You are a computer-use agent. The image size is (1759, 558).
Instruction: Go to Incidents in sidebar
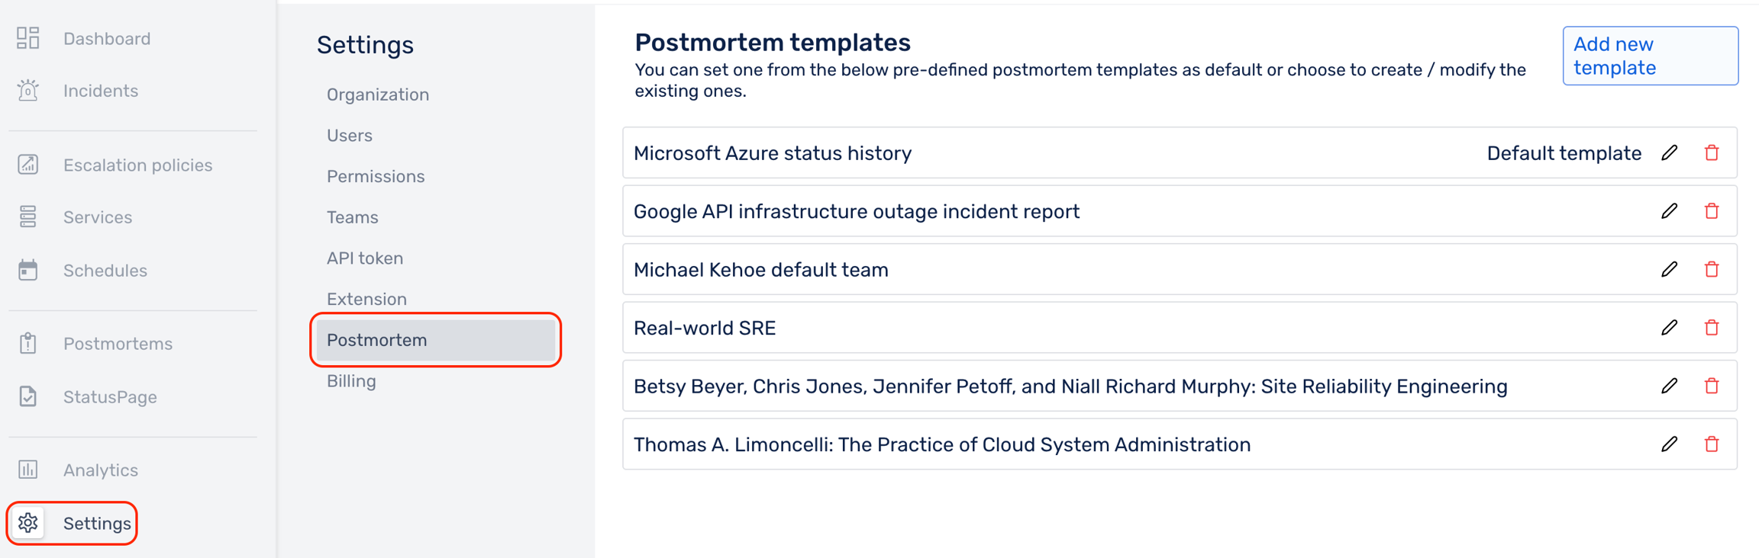101,91
